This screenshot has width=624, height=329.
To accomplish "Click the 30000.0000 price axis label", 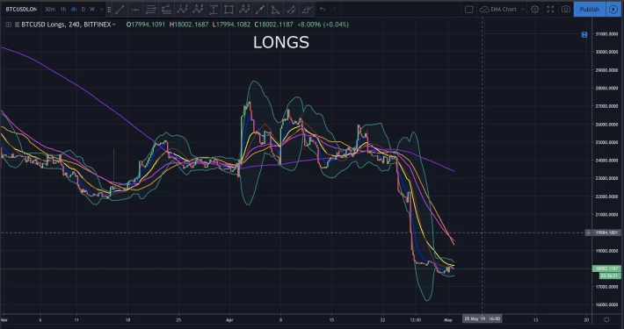I will (x=607, y=52).
